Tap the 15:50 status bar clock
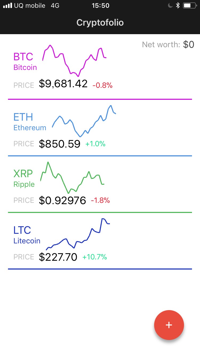 click(100, 5)
